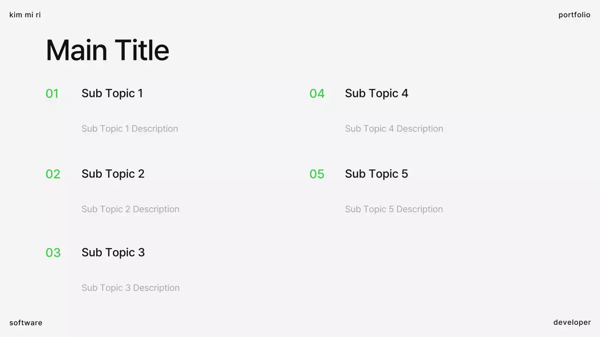Click the green number 02
The image size is (600, 337).
point(53,174)
